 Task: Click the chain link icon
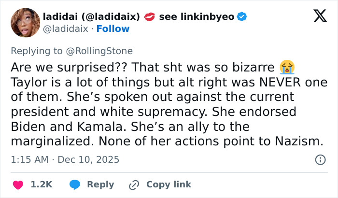point(134,184)
